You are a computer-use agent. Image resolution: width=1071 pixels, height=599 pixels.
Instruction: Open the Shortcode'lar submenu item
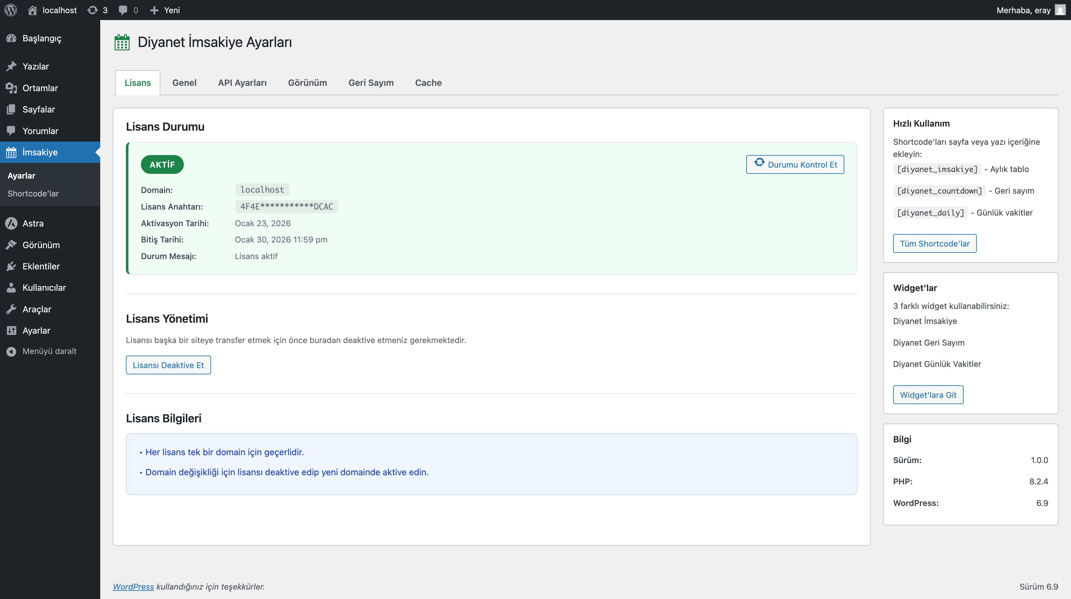coord(33,193)
